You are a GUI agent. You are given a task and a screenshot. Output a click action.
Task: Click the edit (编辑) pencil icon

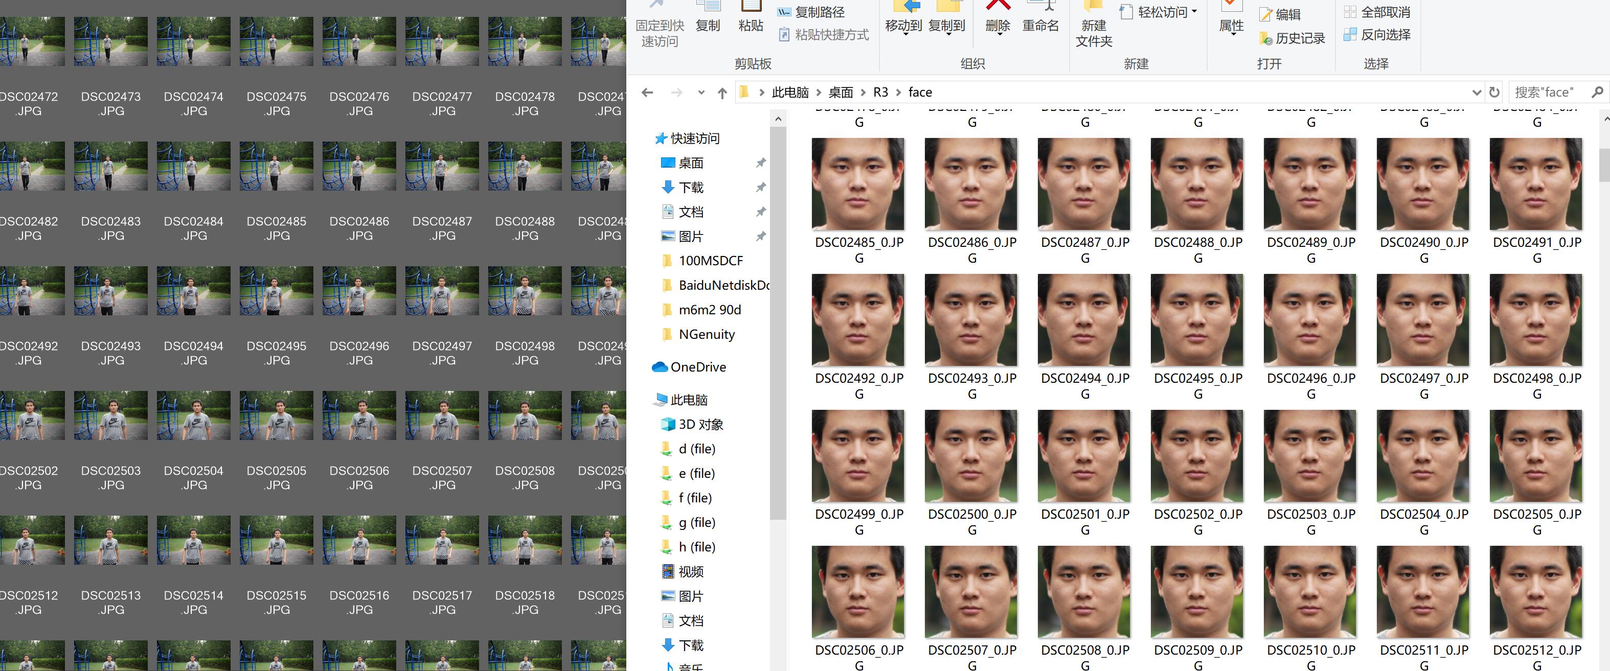pyautogui.click(x=1265, y=14)
